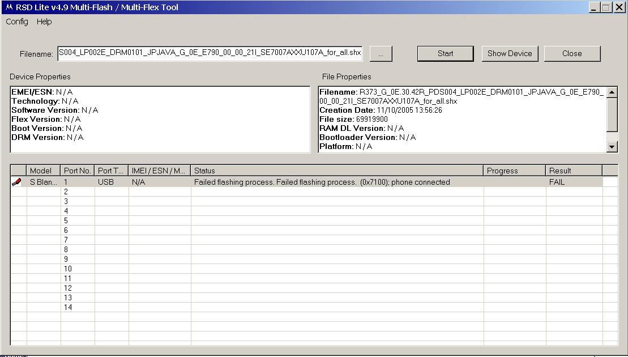Image resolution: width=628 pixels, height=357 pixels.
Task: Select port number 1 cell
Action: (78, 182)
